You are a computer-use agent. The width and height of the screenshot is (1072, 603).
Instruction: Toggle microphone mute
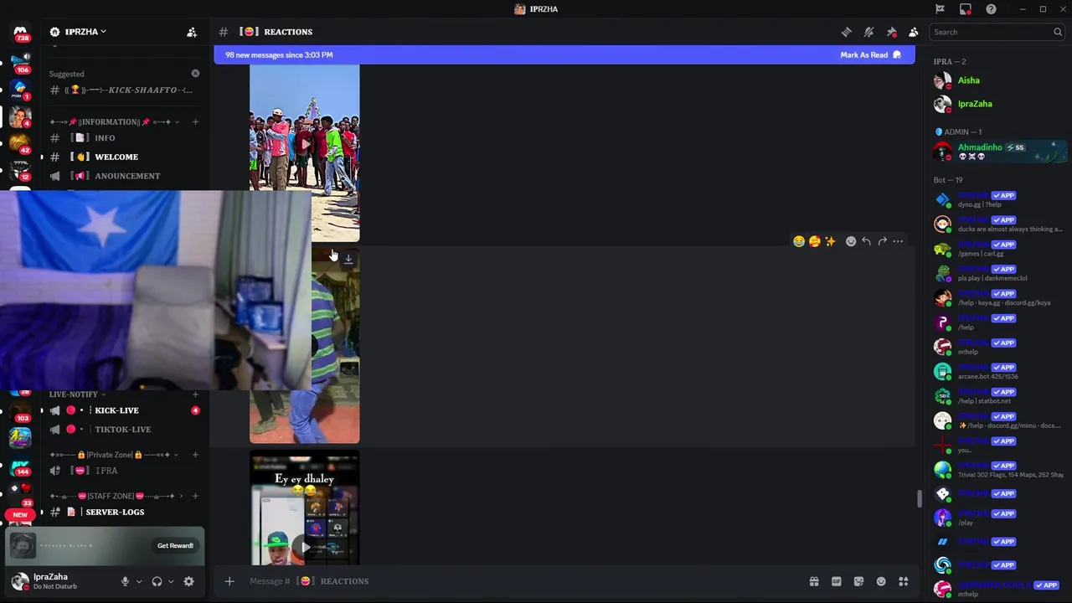point(125,581)
